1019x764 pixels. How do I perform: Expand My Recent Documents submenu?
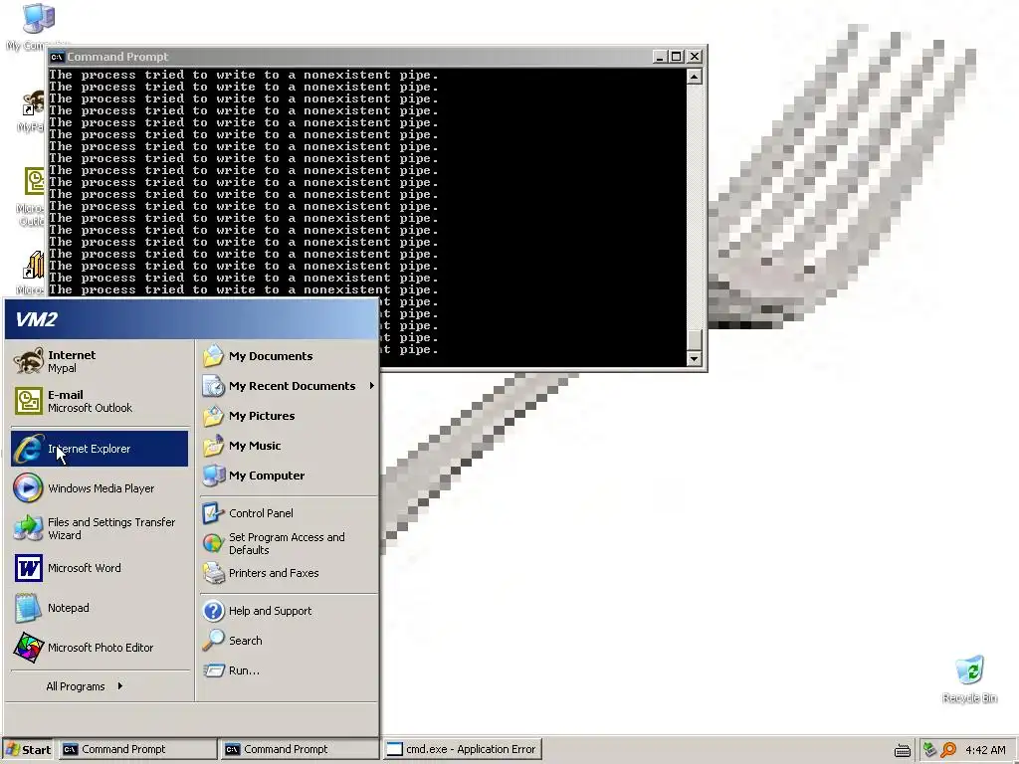pos(289,386)
